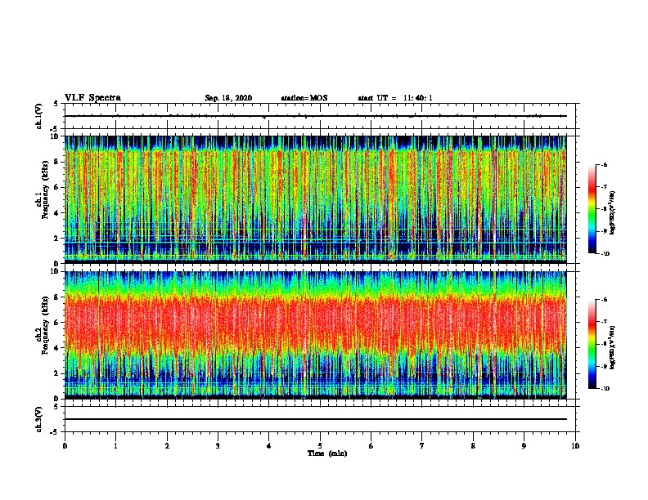Click the "4" kHz tick of ch.2 spectrogram
The image size is (648, 500).
(x=58, y=348)
